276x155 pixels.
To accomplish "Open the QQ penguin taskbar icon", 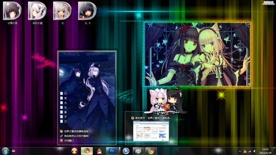I will click(100, 151).
